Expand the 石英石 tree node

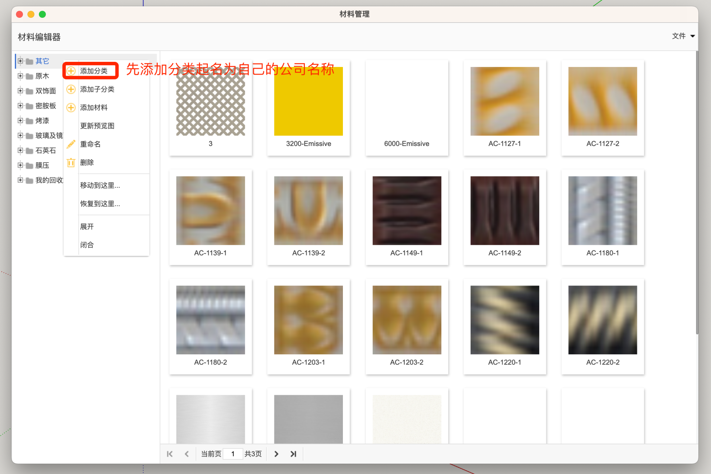20,150
